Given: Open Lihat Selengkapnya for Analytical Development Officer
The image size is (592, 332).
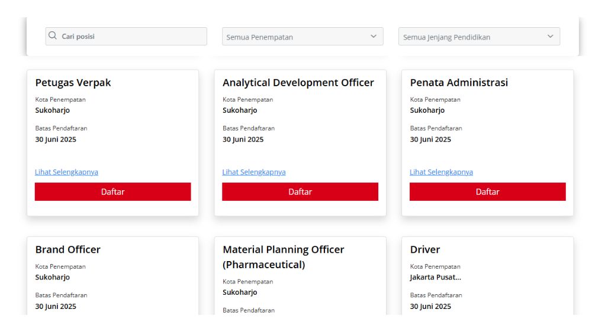Looking at the screenshot, I should (254, 172).
